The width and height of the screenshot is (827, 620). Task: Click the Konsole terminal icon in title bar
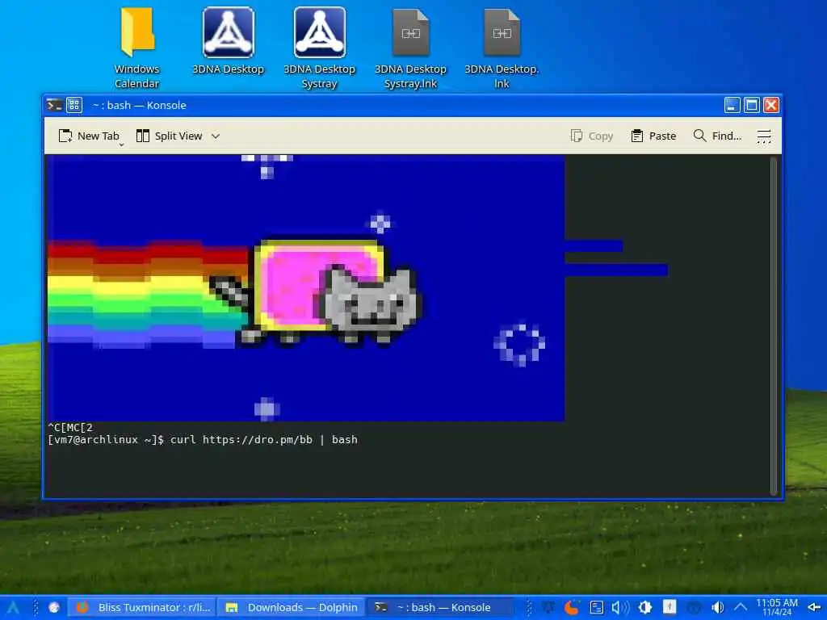tap(54, 105)
